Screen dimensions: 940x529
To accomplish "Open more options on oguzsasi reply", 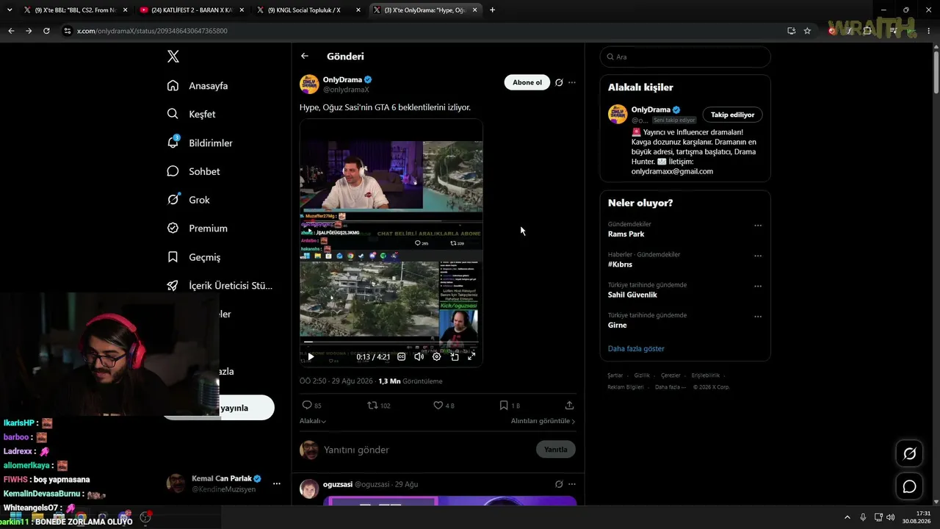I will [x=572, y=484].
